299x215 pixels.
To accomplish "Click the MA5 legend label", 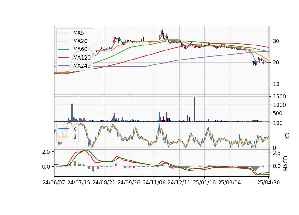I will [78, 33].
